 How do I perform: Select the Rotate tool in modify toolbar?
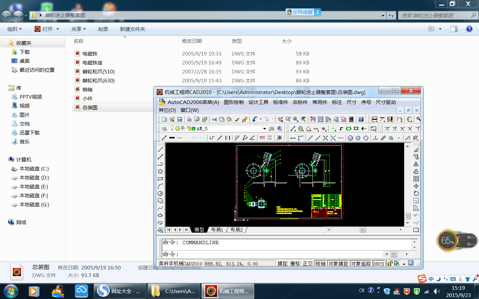(416, 193)
